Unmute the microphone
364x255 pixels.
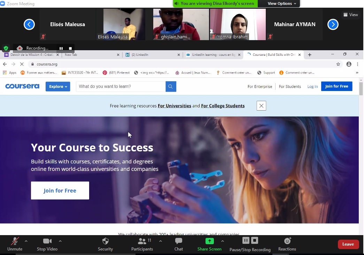(15, 241)
